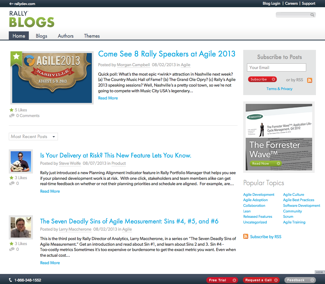Screen dimensions: 325x284
Task: Open the Agile 2013 Nashville thumbnail
Action: click(x=52, y=78)
